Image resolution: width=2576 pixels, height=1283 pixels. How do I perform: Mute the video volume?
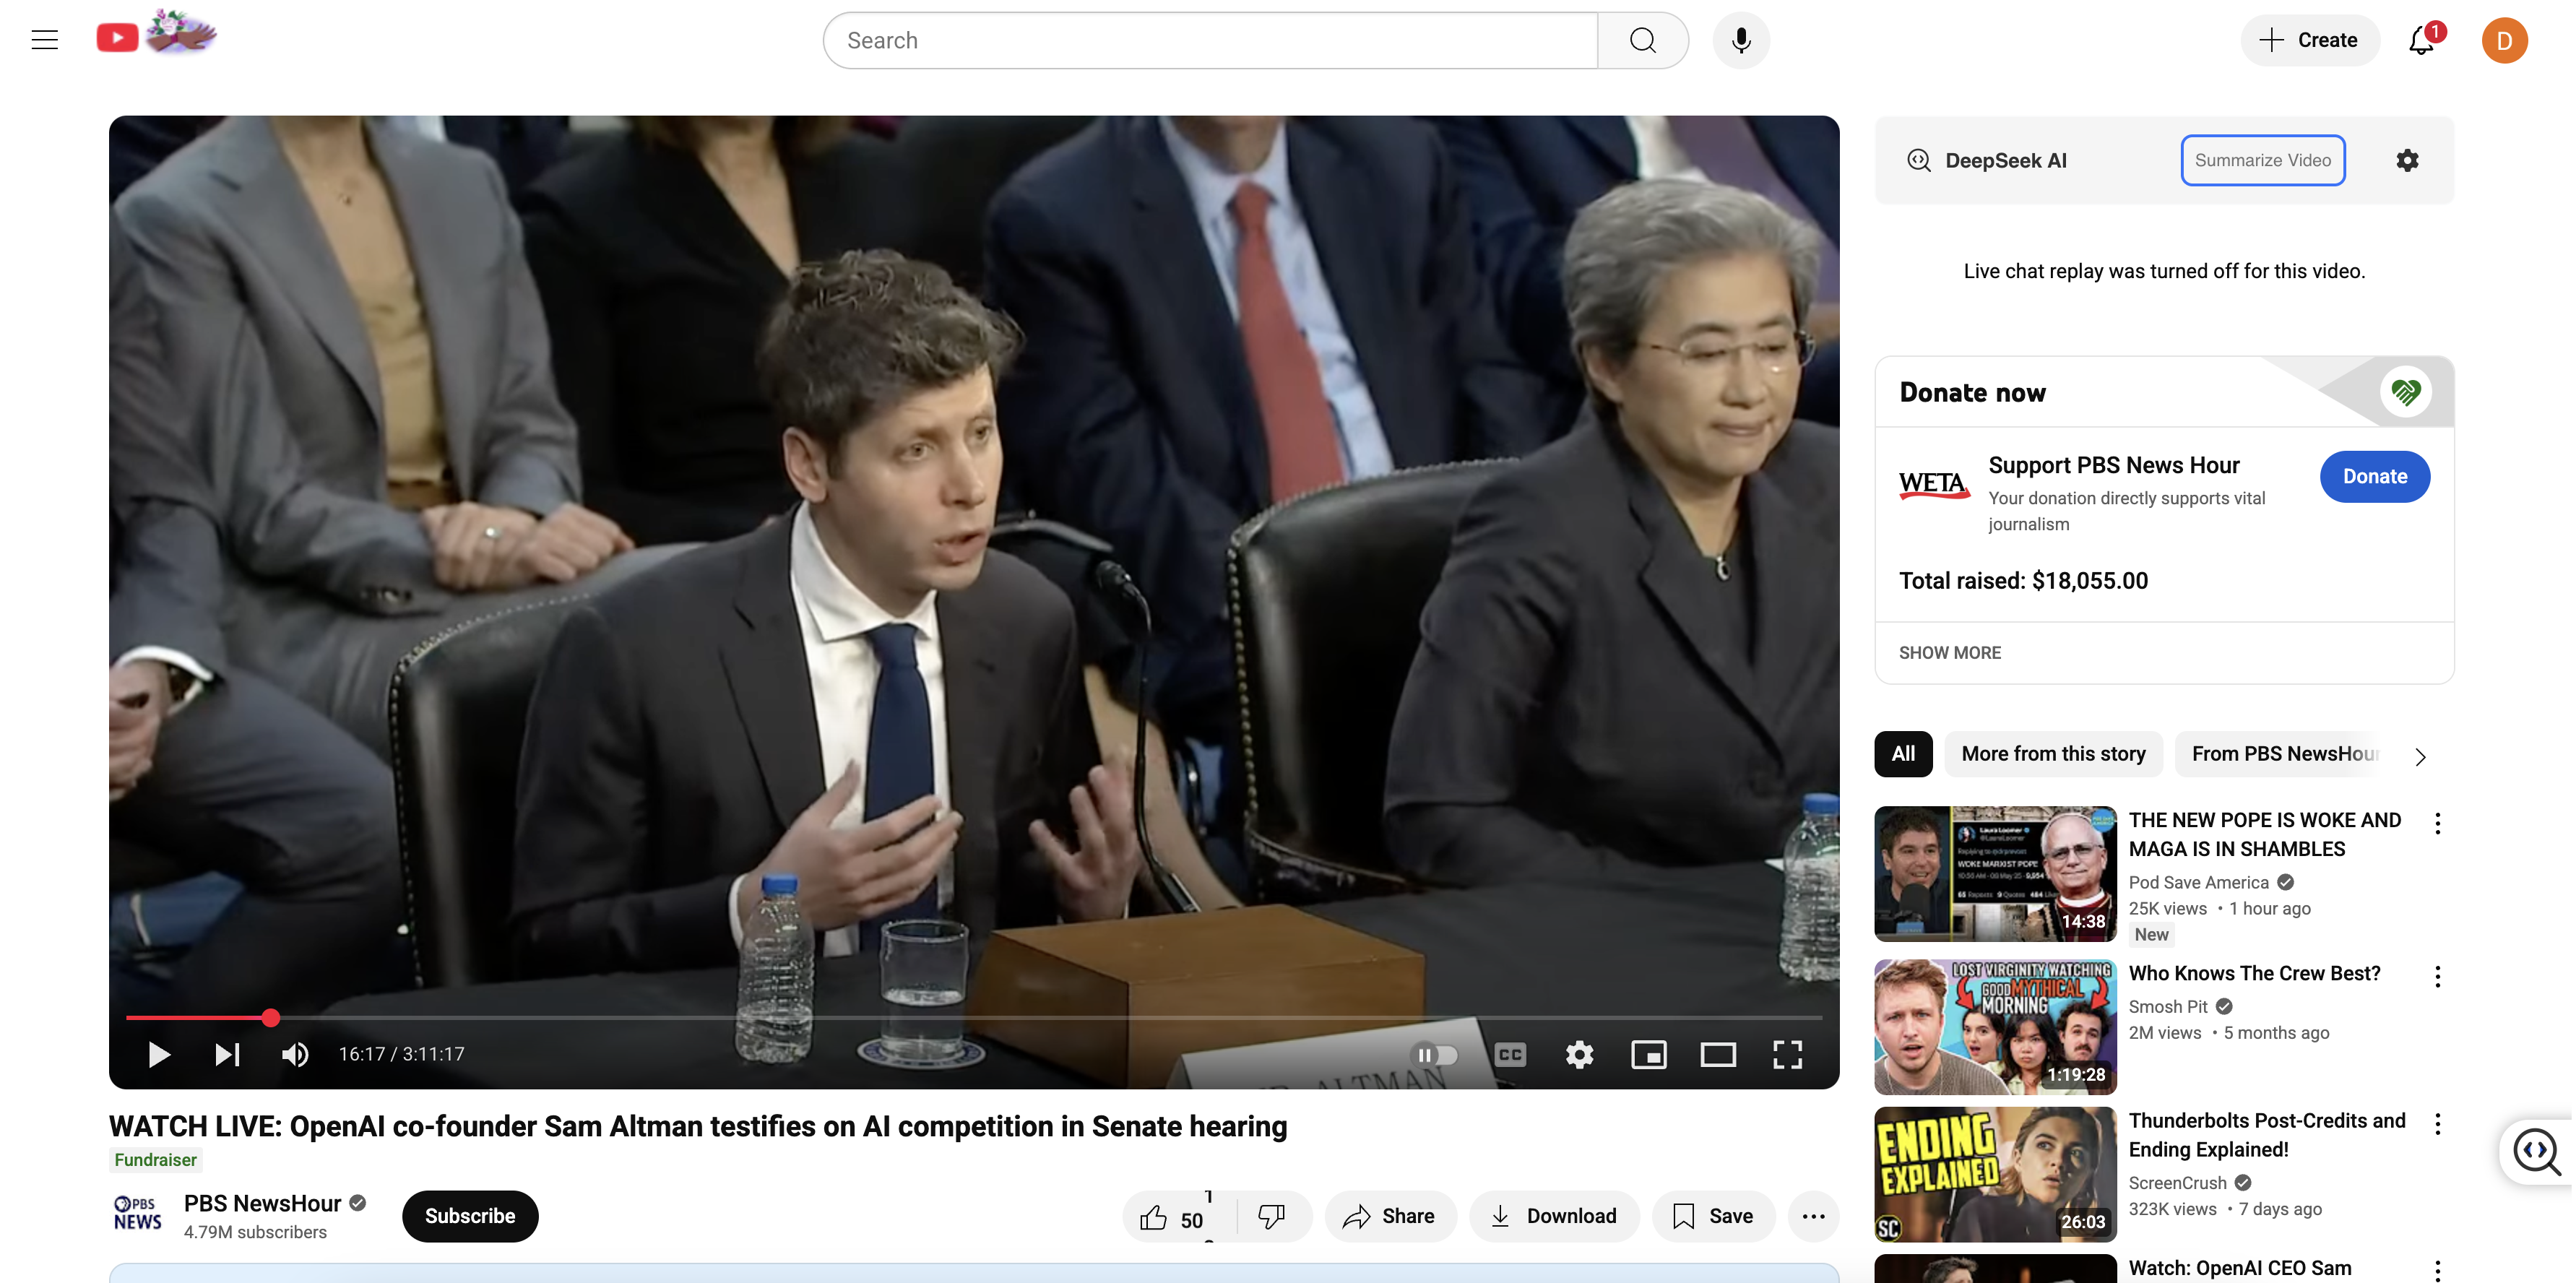(x=294, y=1054)
